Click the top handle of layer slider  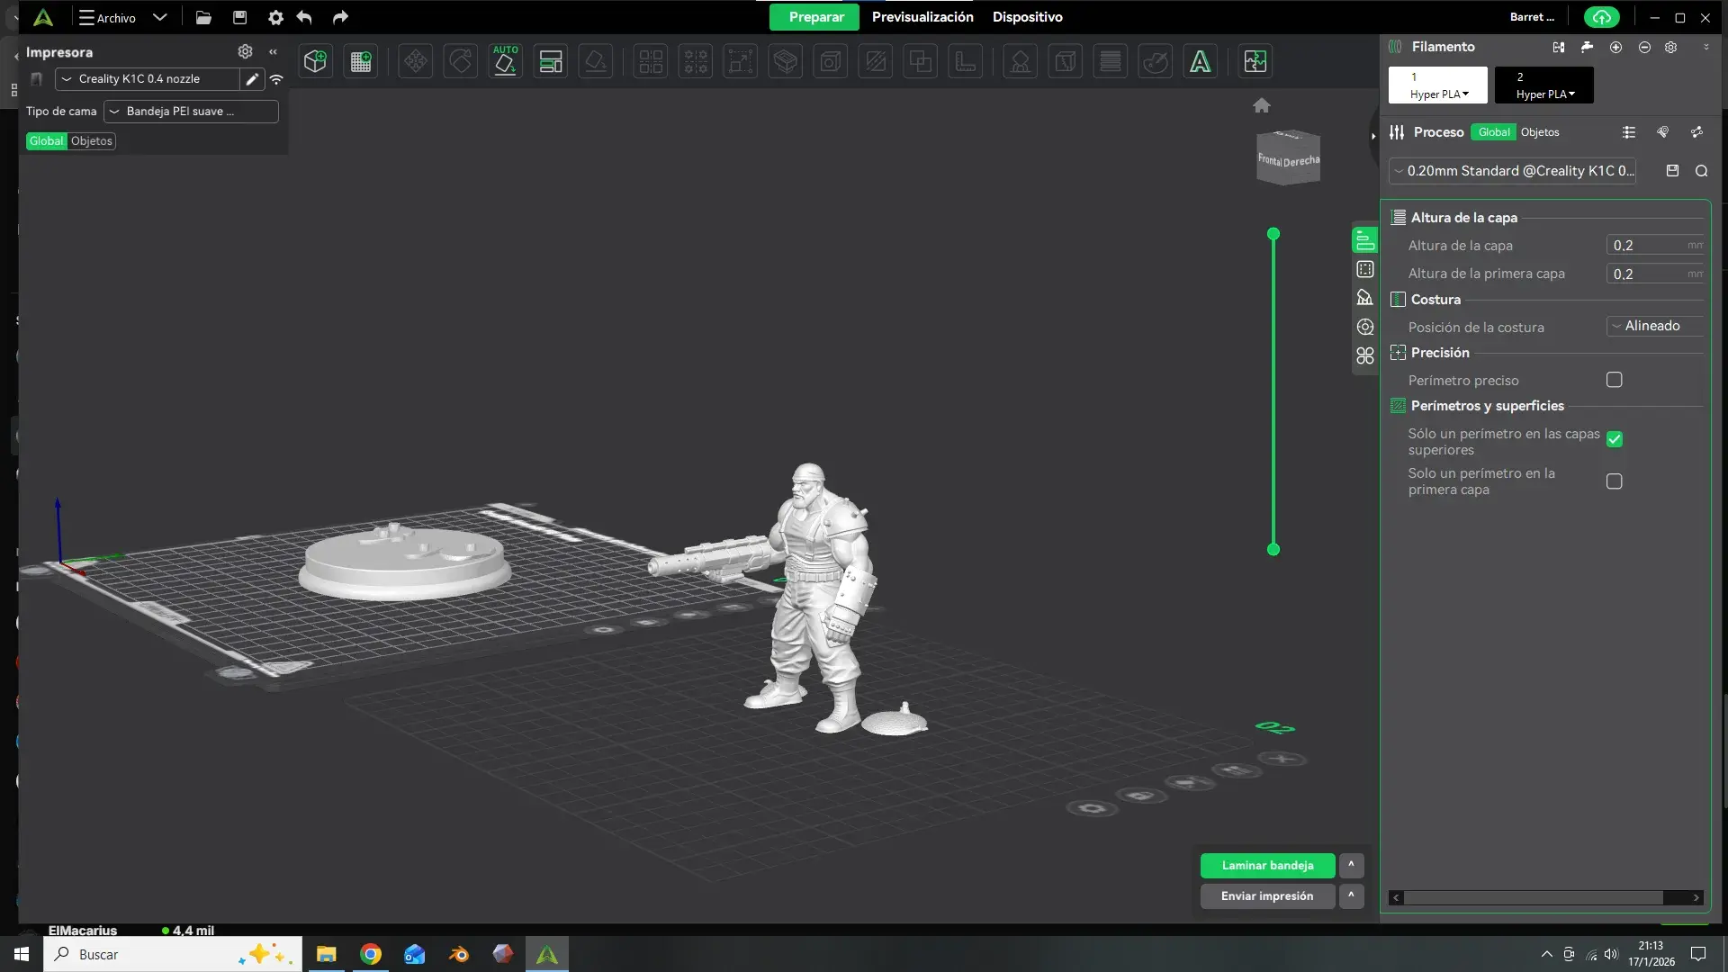pos(1273,234)
